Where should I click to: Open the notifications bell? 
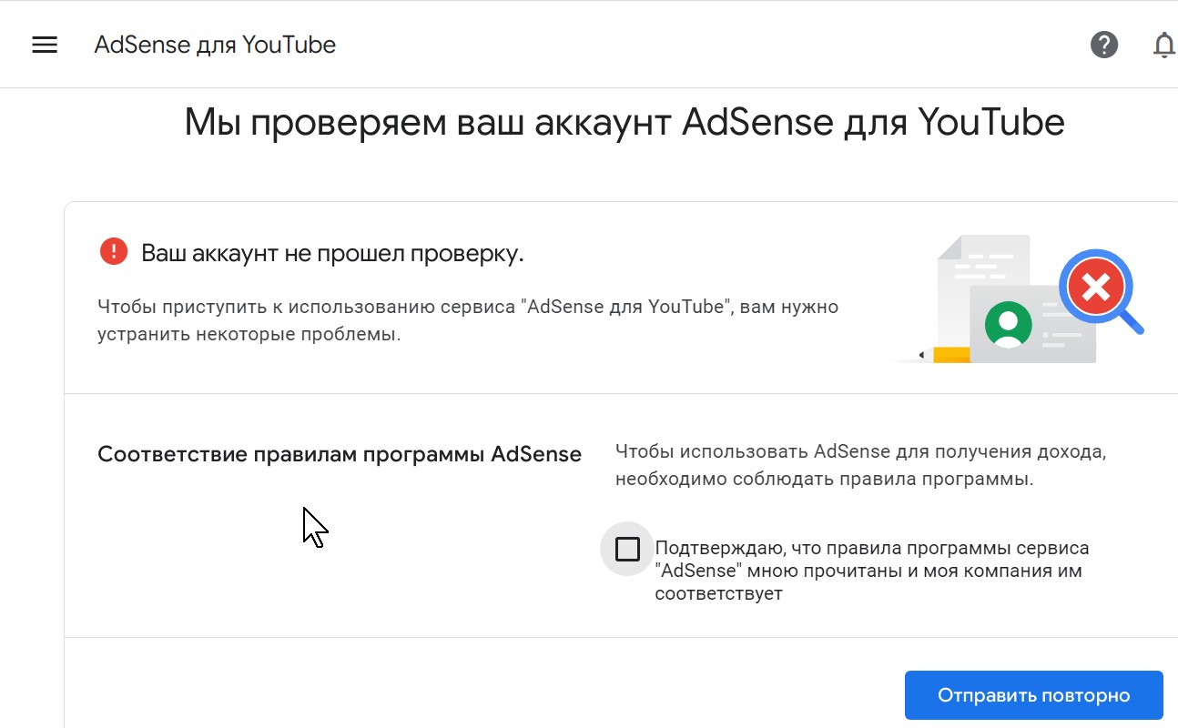[x=1164, y=45]
